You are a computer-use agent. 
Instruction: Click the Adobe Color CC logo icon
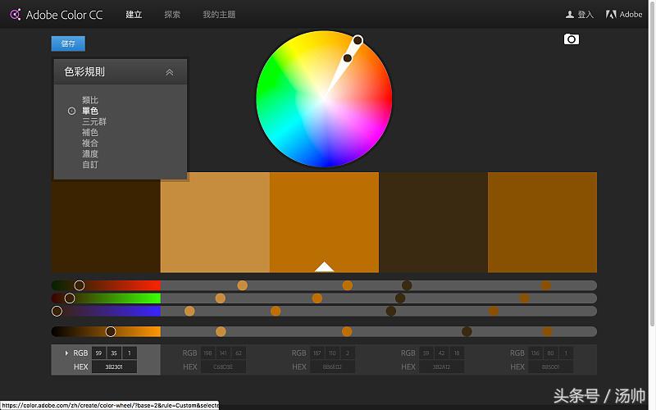15,15
